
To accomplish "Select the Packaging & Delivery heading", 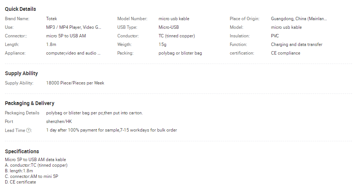I will click(x=30, y=103).
